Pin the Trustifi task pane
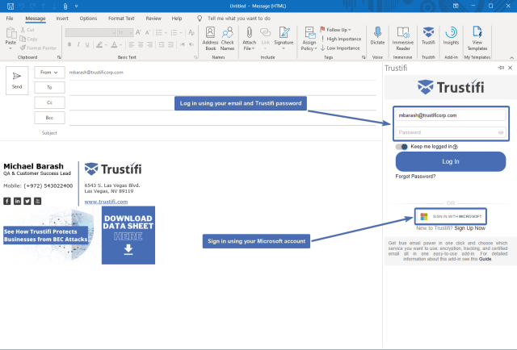The width and height of the screenshot is (517, 350). point(501,68)
